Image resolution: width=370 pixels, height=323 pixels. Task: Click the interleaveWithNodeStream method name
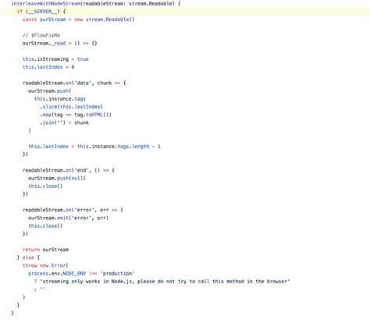point(46,4)
